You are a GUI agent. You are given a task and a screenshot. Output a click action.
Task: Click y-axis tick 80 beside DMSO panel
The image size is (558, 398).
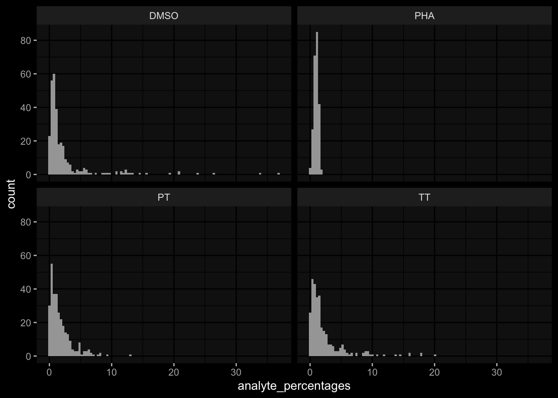click(x=26, y=40)
